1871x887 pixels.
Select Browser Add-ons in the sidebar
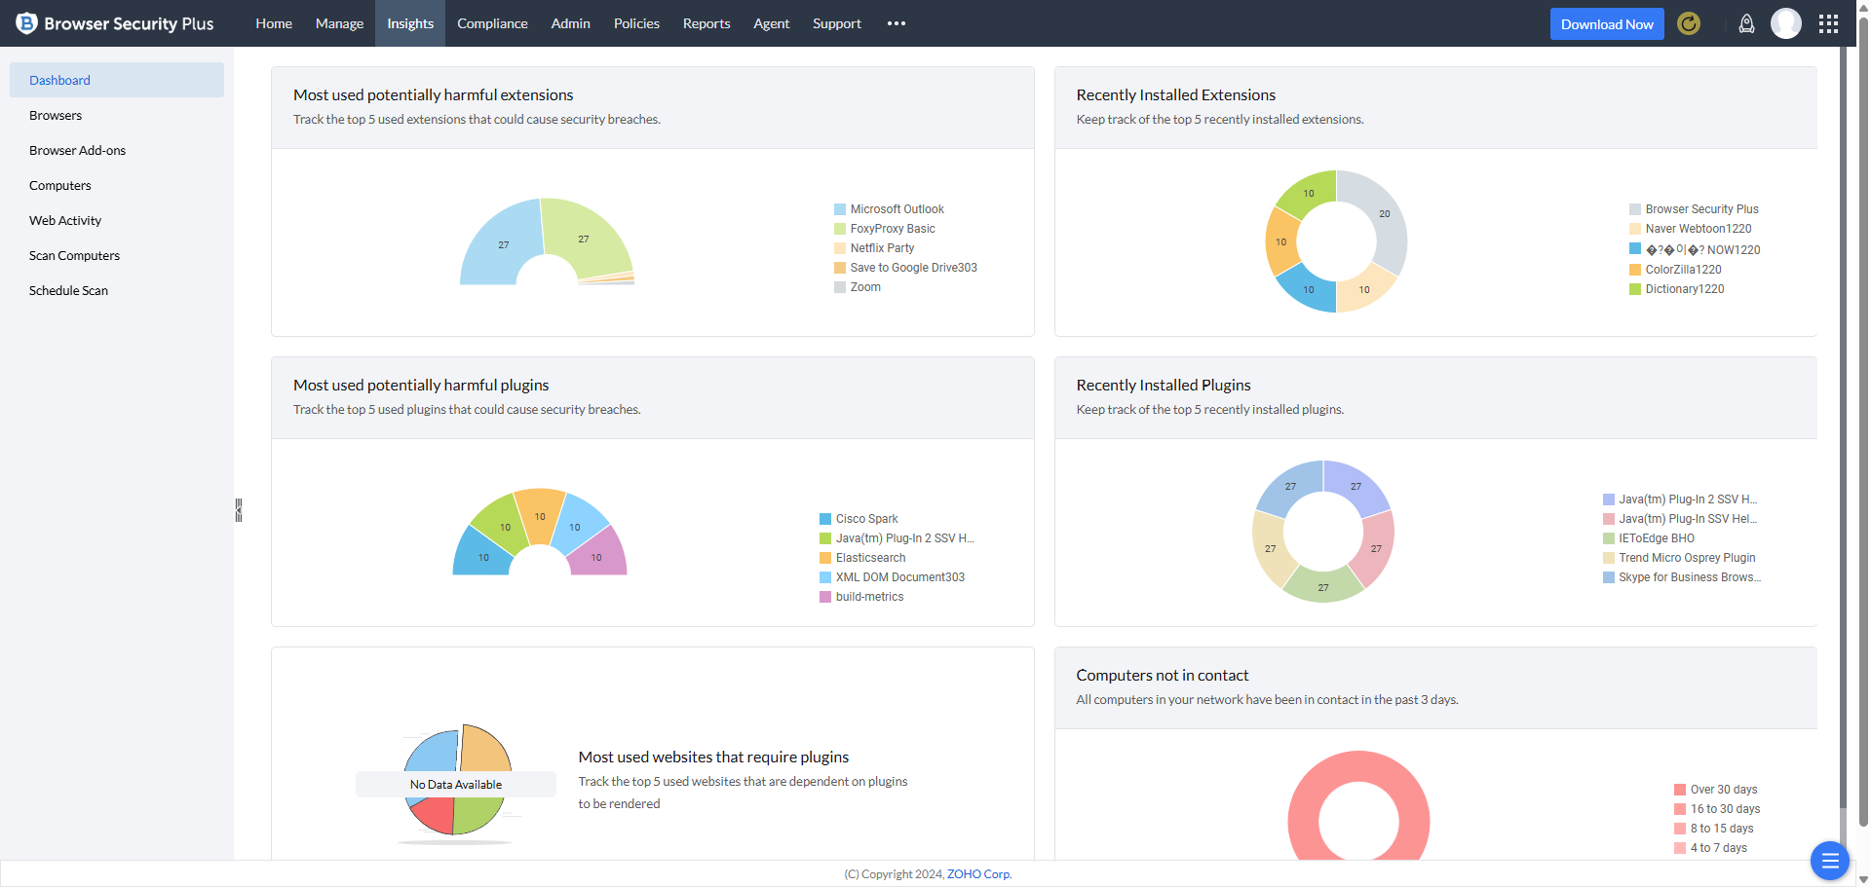77,151
